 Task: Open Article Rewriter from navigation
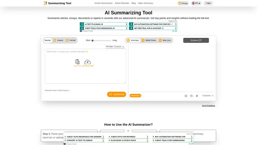122,3
